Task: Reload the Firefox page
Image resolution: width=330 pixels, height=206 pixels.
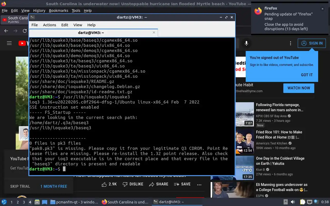Action: click(x=25, y=31)
